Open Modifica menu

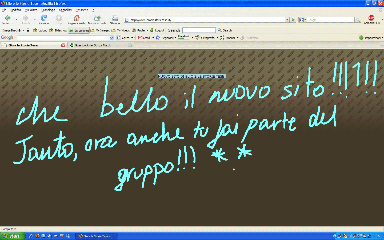[x=15, y=10]
